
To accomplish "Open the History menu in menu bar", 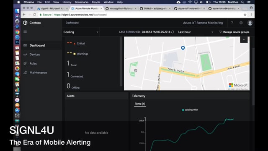I will (x=67, y=2).
